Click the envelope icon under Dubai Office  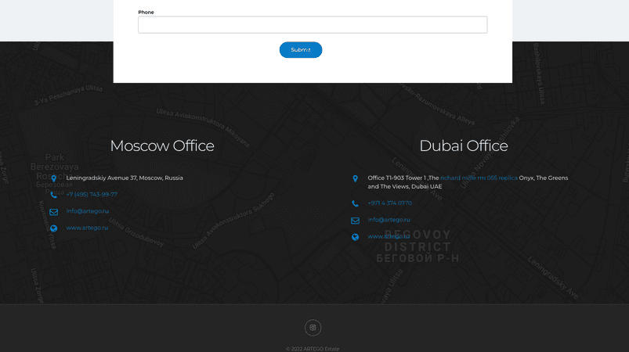pos(355,221)
